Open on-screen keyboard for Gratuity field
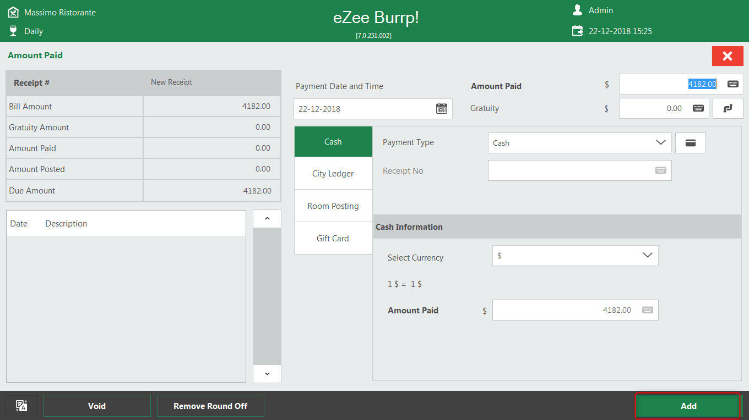Screen dimensions: 749x420 click(x=698, y=108)
